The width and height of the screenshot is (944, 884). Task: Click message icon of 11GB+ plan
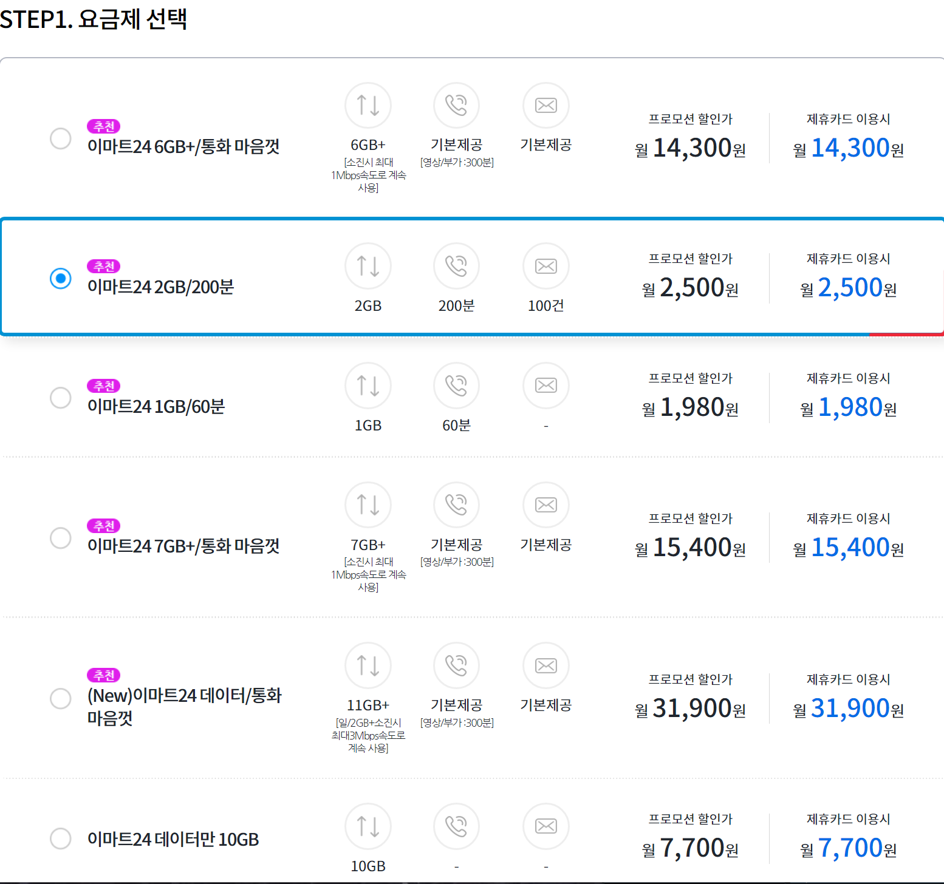(546, 666)
